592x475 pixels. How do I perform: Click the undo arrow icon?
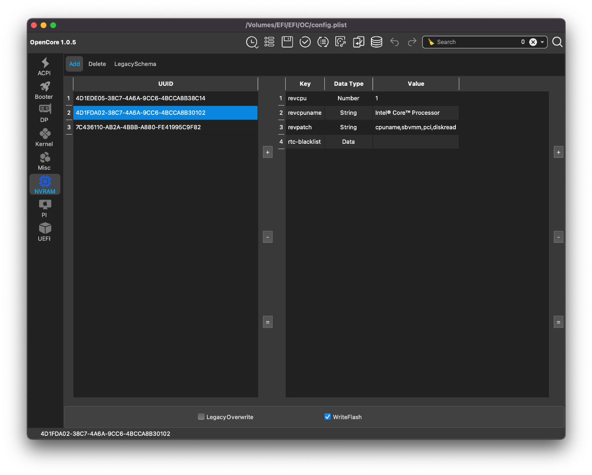(394, 42)
